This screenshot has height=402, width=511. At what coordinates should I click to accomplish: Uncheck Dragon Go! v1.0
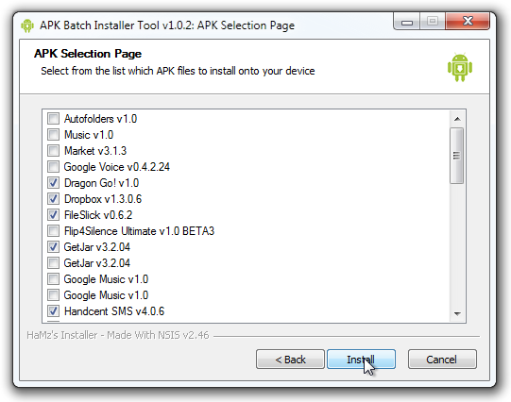[x=53, y=183]
